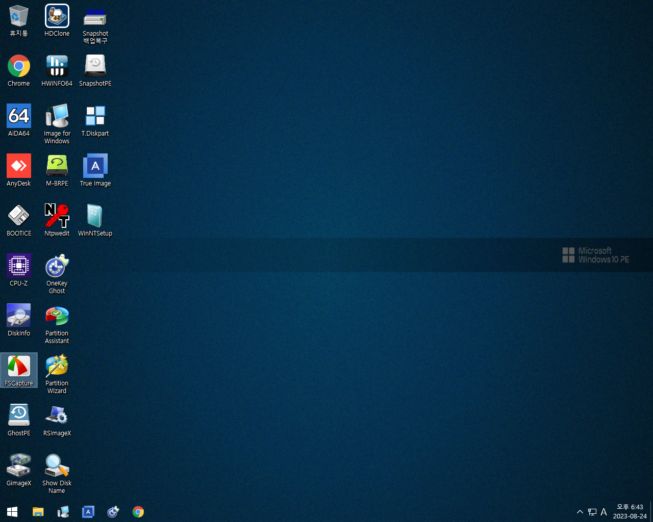Select HWiNFO64 desktop icon
The height and width of the screenshot is (522, 653).
[57, 71]
